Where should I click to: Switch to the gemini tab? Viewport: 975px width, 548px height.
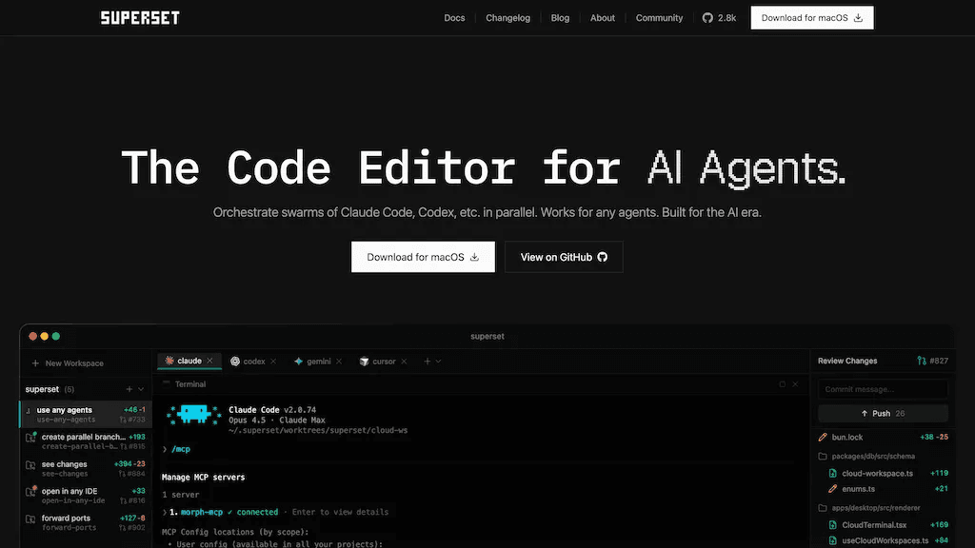pyautogui.click(x=318, y=361)
